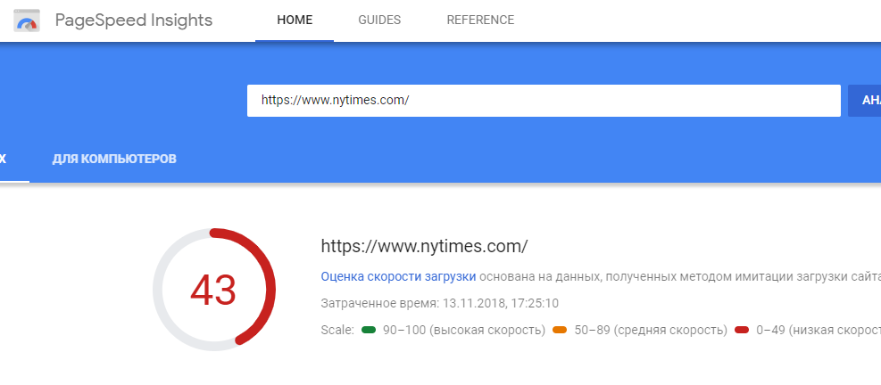Open the Оценка скорости загрузки link
Screen dimensions: 881x385
398,277
